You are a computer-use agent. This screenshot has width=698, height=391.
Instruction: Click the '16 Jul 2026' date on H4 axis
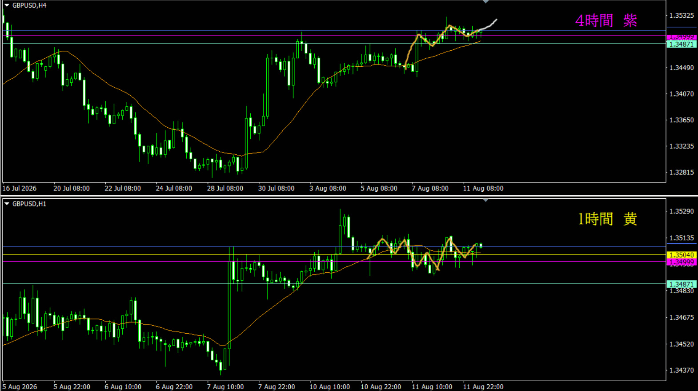tap(20, 188)
